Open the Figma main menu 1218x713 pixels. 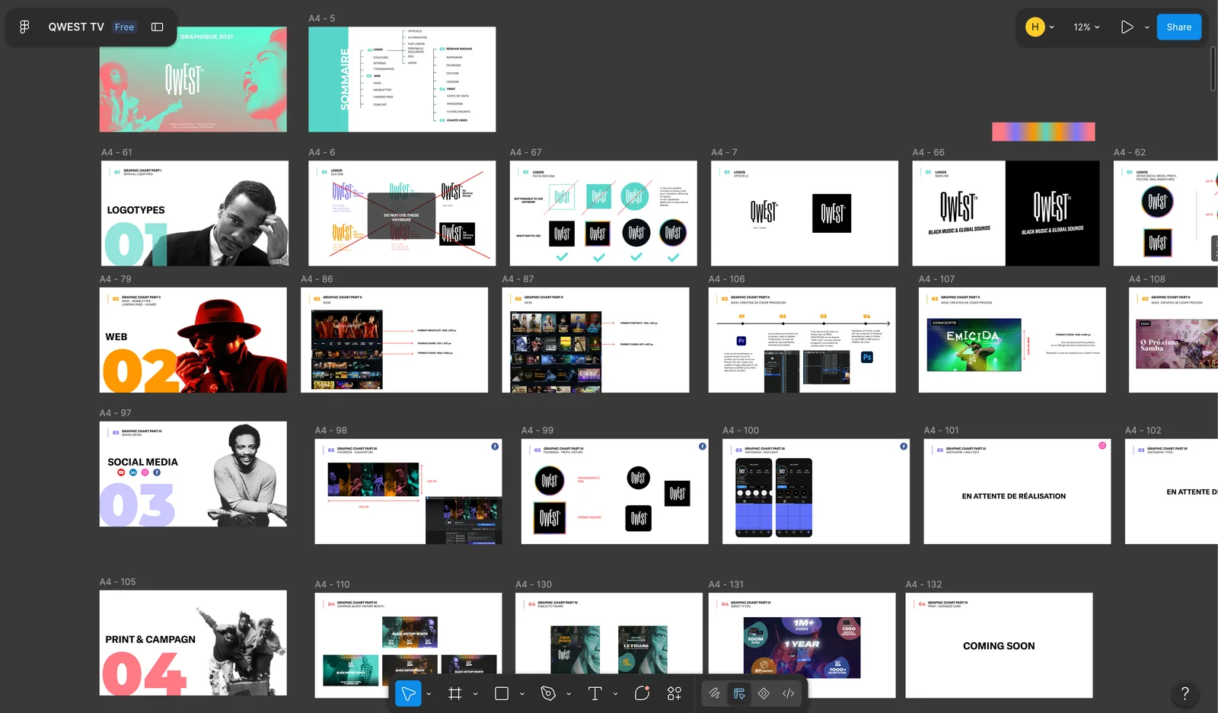click(x=24, y=27)
